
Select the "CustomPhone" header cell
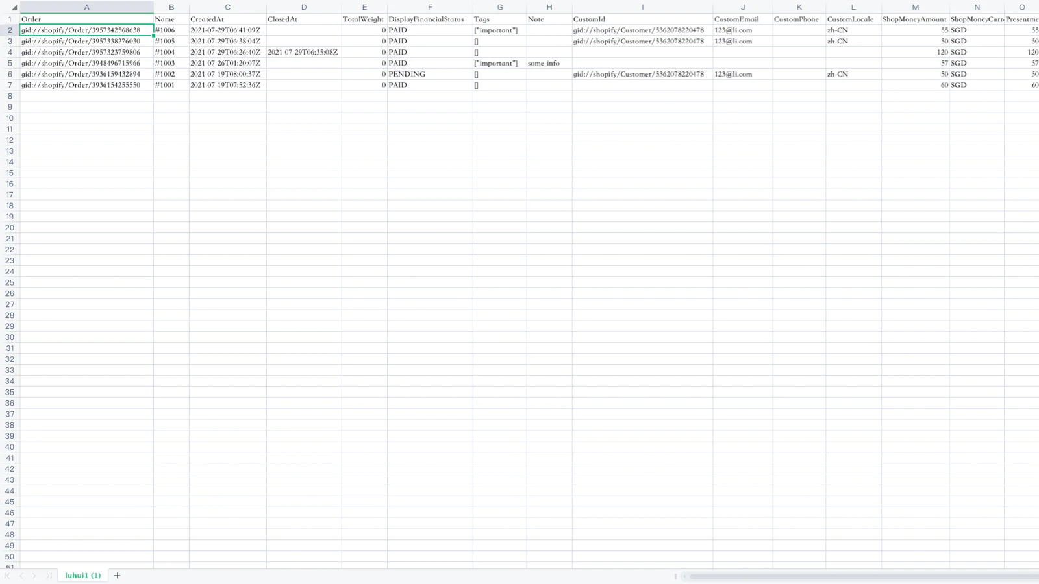point(799,19)
